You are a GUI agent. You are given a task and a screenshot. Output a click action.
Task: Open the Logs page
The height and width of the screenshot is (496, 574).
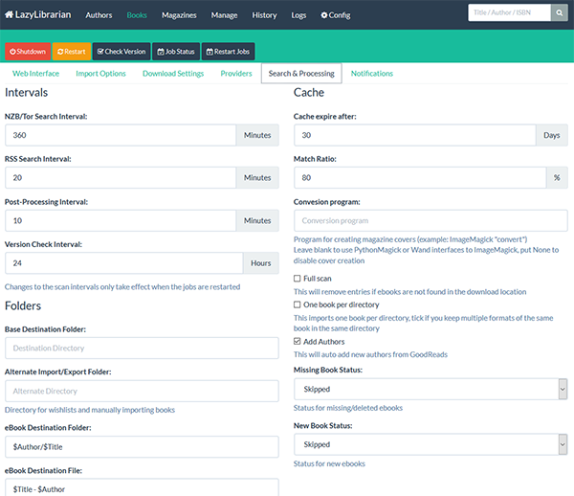tap(298, 15)
